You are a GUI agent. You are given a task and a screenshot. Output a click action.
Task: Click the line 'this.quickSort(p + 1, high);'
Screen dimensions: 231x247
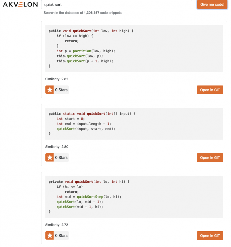coord(85,61)
